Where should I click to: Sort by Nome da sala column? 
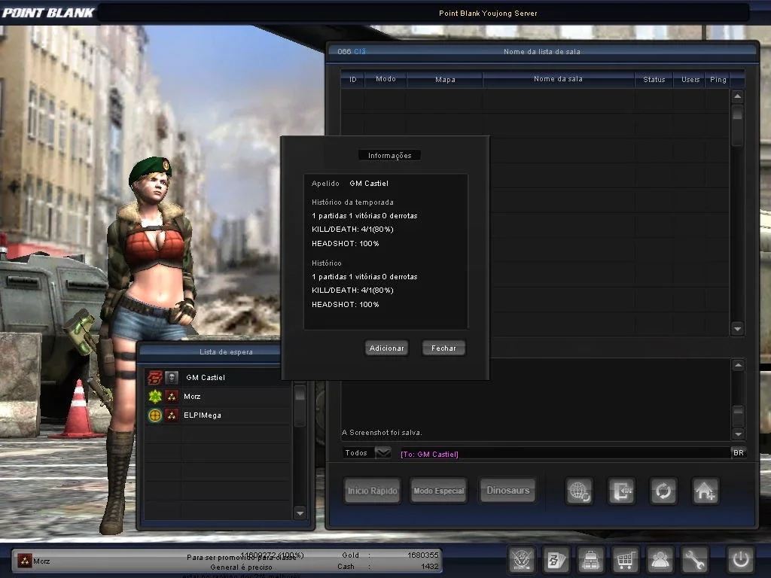pos(558,79)
